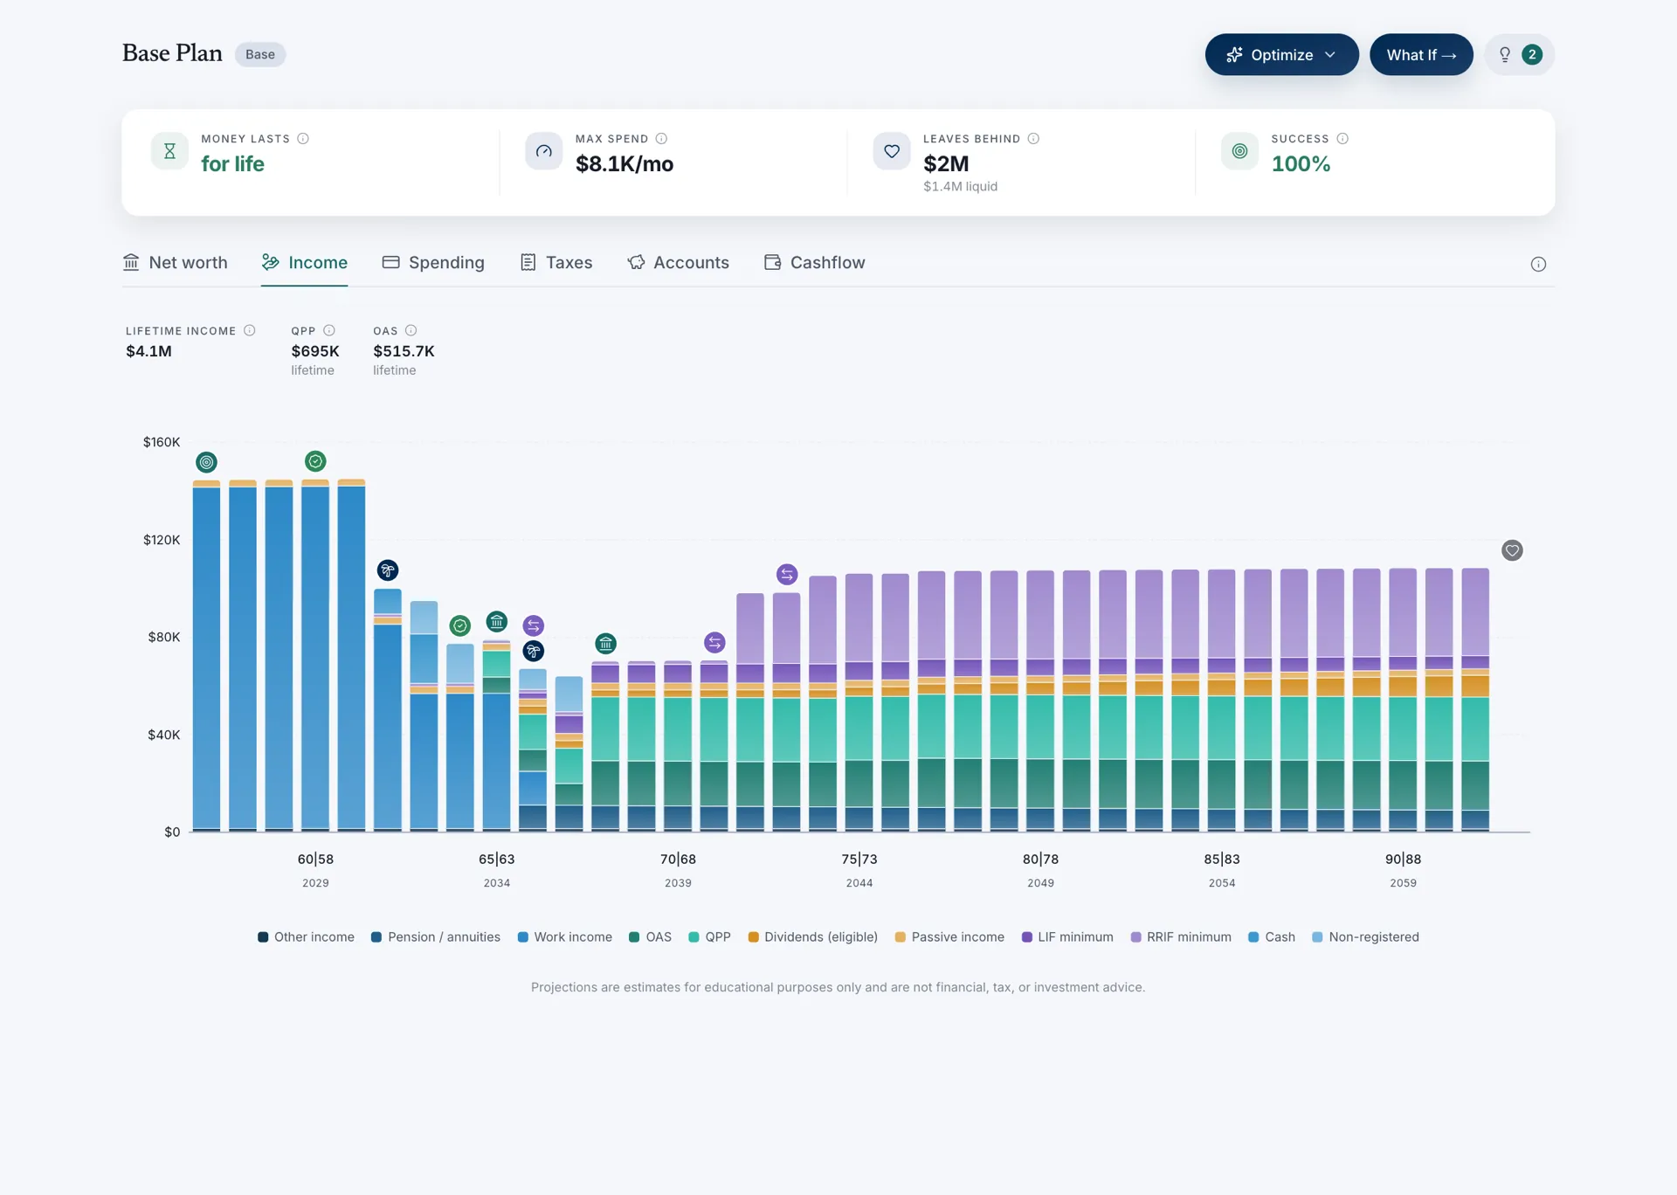Click the first tall work income bar
1677x1195 pixels.
pos(207,657)
